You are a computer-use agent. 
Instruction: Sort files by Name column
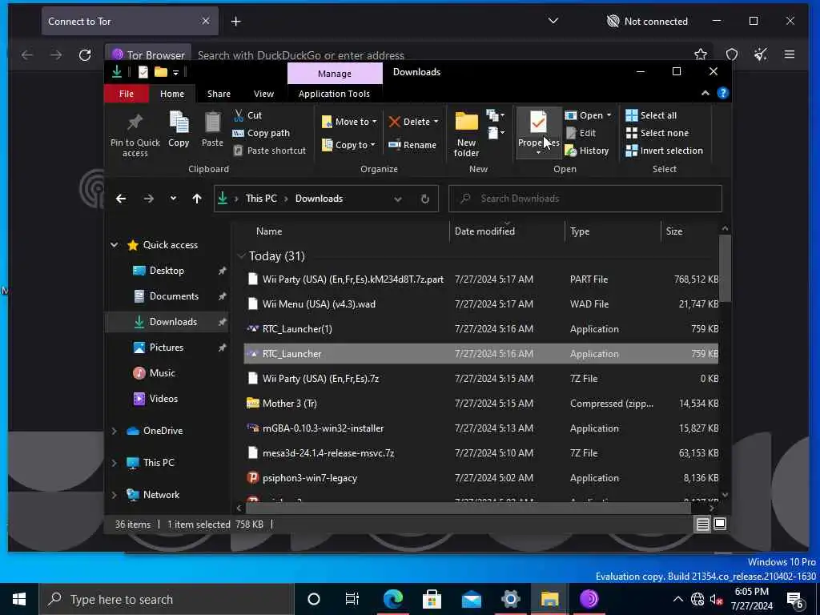[x=269, y=231]
